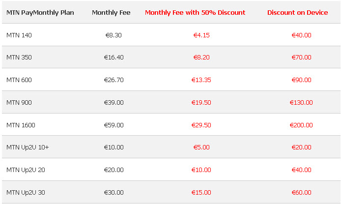
Task: Click the Discount on Device header
Action: point(298,12)
